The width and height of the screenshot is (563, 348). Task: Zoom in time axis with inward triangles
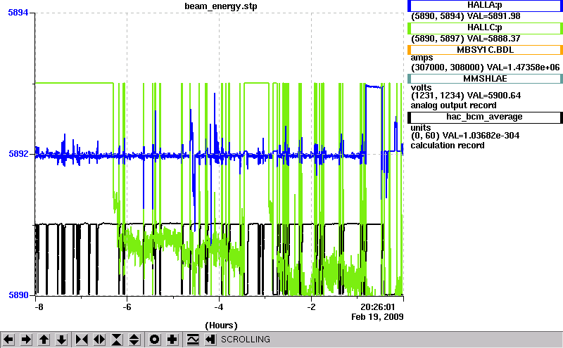82,340
